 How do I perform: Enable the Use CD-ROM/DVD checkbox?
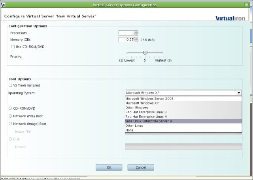[x=13, y=47]
